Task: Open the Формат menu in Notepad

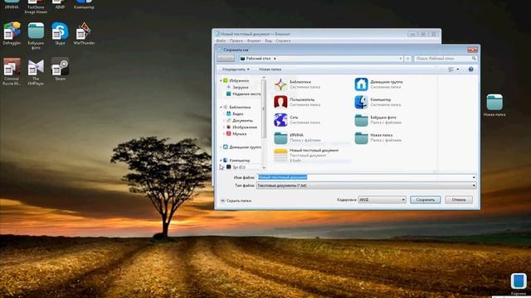Action: coord(254,41)
